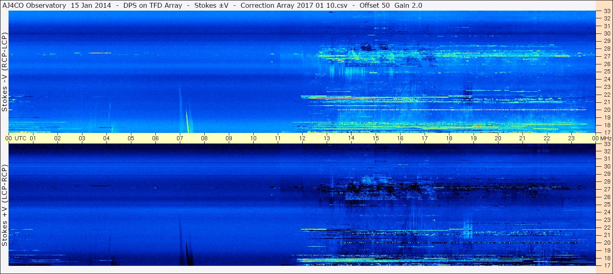Select the 13 hour tick label
The image size is (613, 274).
click(x=327, y=138)
